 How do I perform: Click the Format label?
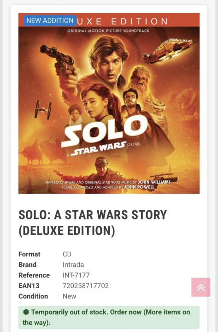click(29, 254)
